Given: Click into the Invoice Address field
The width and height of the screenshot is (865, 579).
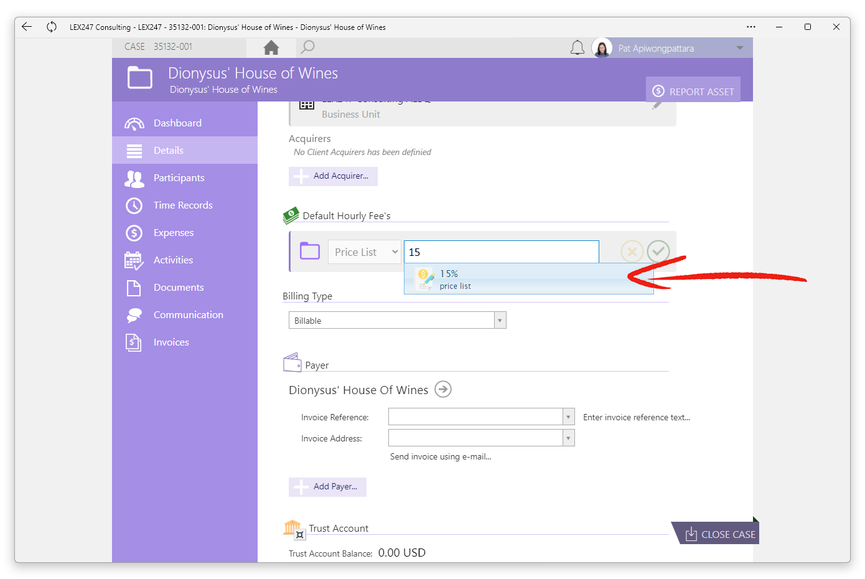Looking at the screenshot, I should tap(475, 438).
